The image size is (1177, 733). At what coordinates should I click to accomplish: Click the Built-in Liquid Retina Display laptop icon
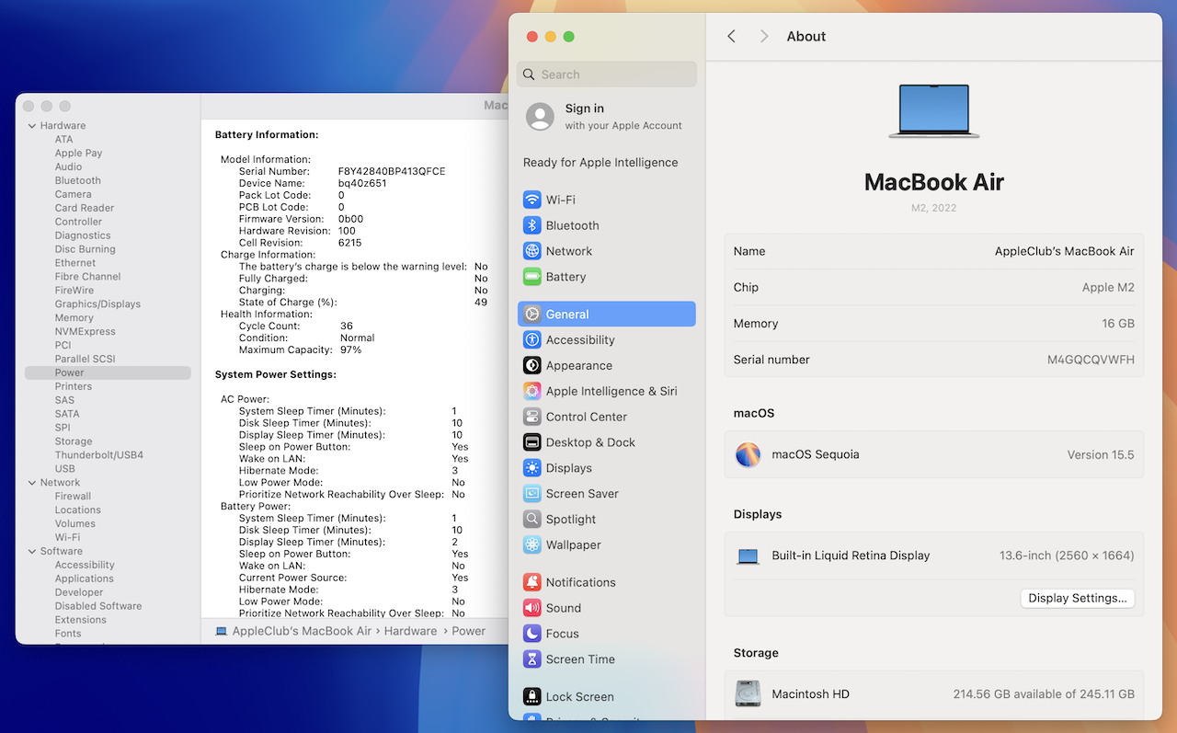click(x=748, y=556)
